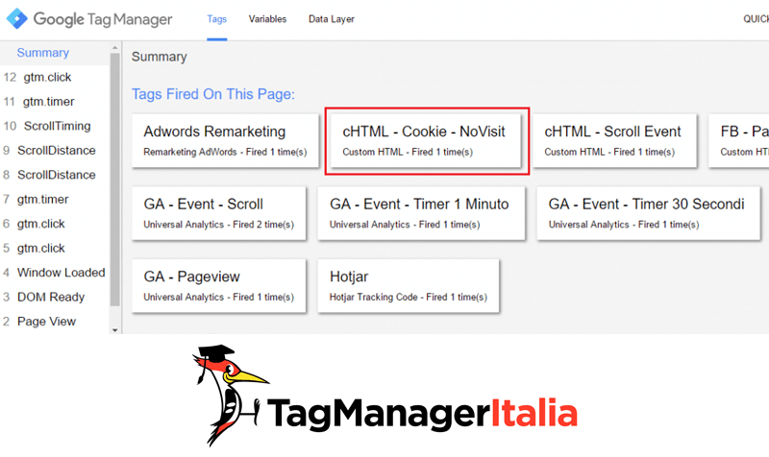Click the Summary heading in main panel

[160, 57]
